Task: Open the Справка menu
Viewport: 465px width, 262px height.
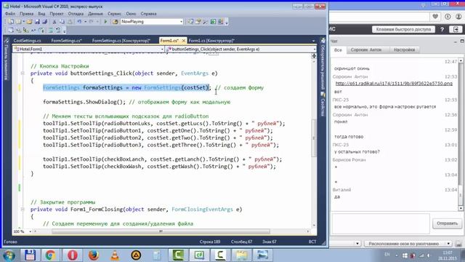Action: pos(148,14)
